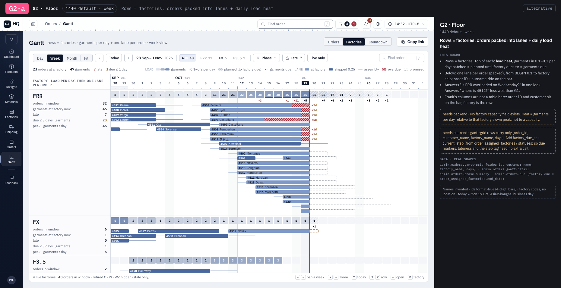Open the sidebar search icon
Screen dimensions: 561x288
[11, 39]
